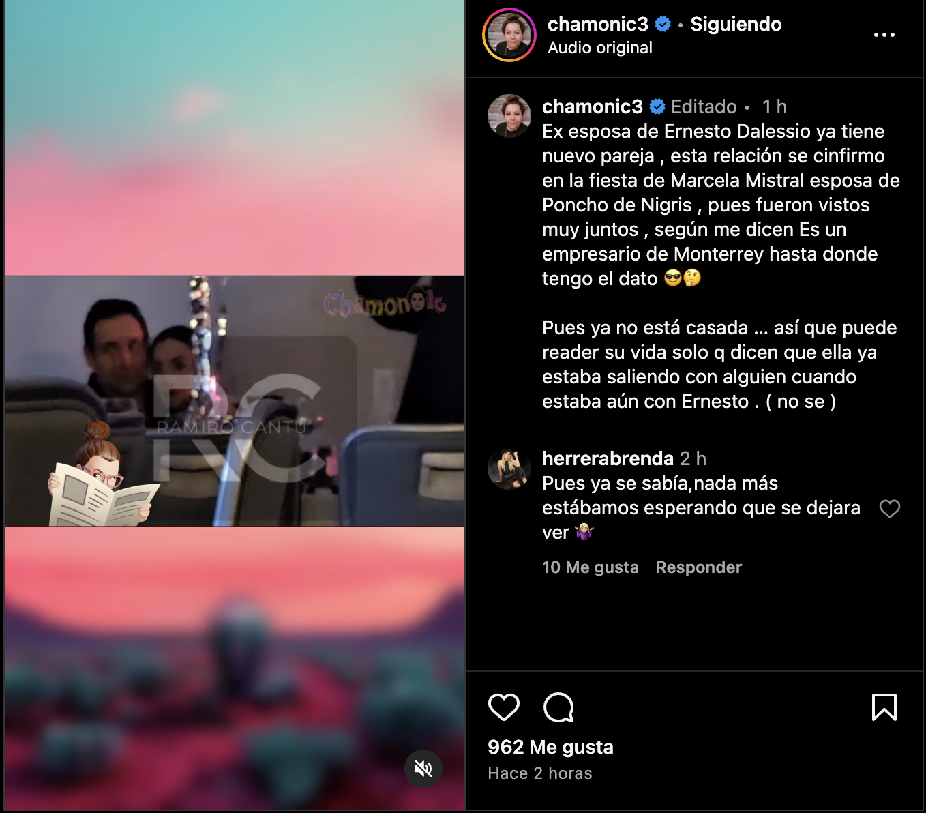926x813 pixels.
Task: Toggle Siguiendo follow status
Action: tap(736, 25)
